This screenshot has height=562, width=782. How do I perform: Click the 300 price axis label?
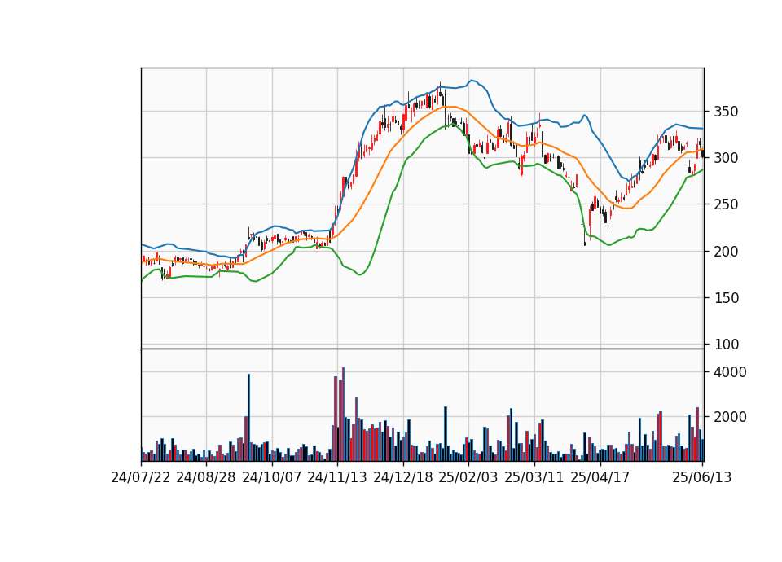(726, 158)
